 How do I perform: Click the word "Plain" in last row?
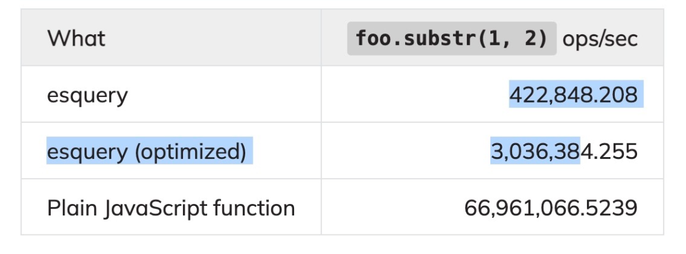coord(67,208)
